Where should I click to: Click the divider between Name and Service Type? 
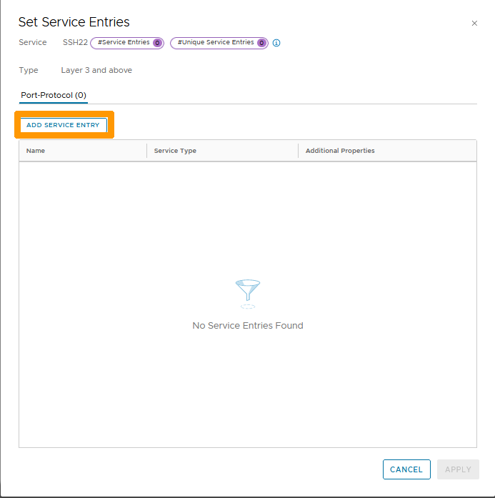[x=146, y=151]
